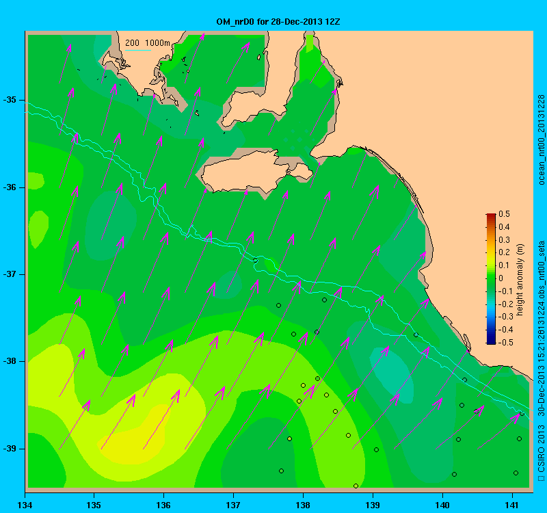Click the title 'OM_nrD0 for 28-Dec-2013 12Z'
The image size is (547, 513).
[x=278, y=22]
